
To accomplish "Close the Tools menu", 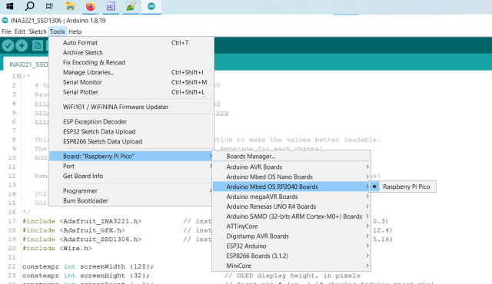I will (x=57, y=31).
